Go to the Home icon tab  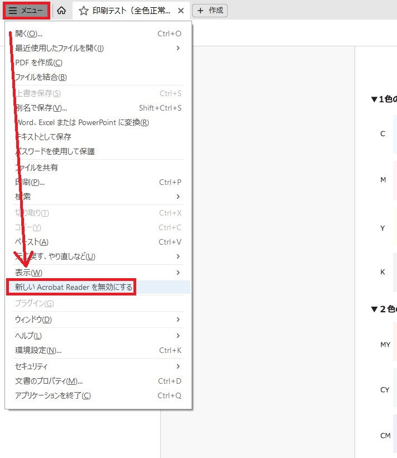pyautogui.click(x=62, y=11)
